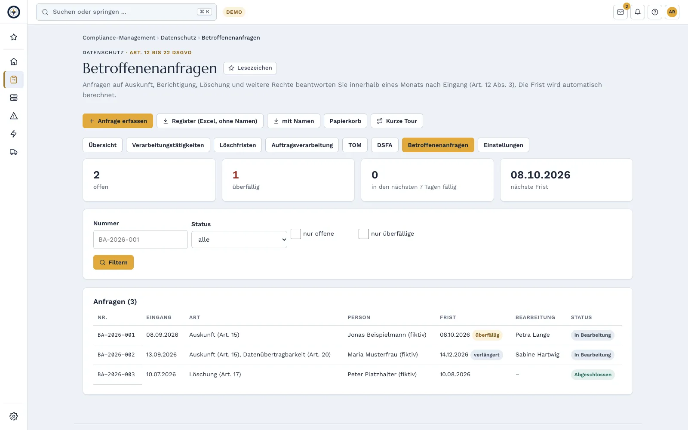This screenshot has width=688, height=430.
Task: Open favorites star in sidebar
Action: [14, 37]
